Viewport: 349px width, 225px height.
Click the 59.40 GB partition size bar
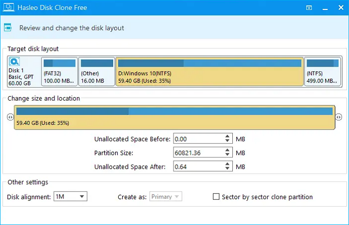click(174, 117)
